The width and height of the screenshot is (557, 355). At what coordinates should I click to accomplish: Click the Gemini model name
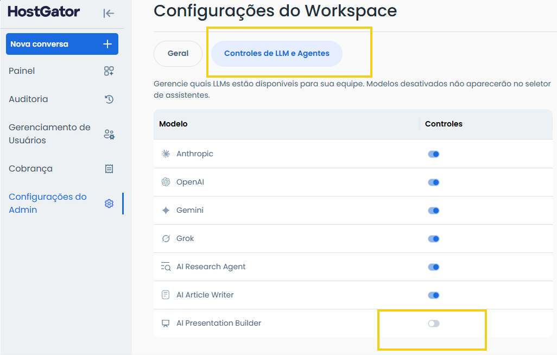189,210
